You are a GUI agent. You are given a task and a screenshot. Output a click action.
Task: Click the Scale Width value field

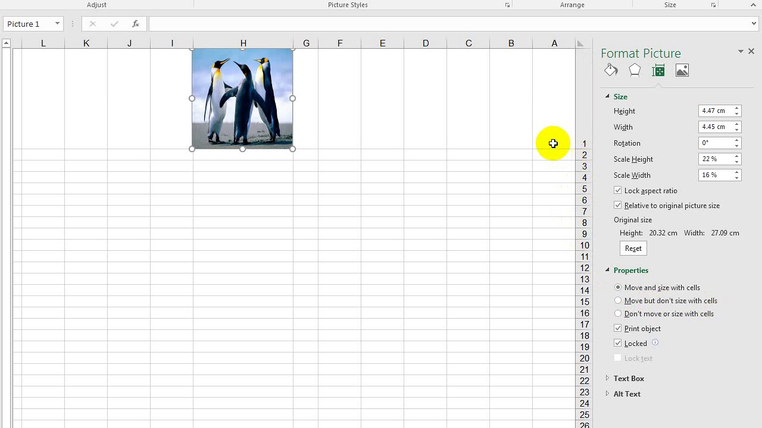716,175
